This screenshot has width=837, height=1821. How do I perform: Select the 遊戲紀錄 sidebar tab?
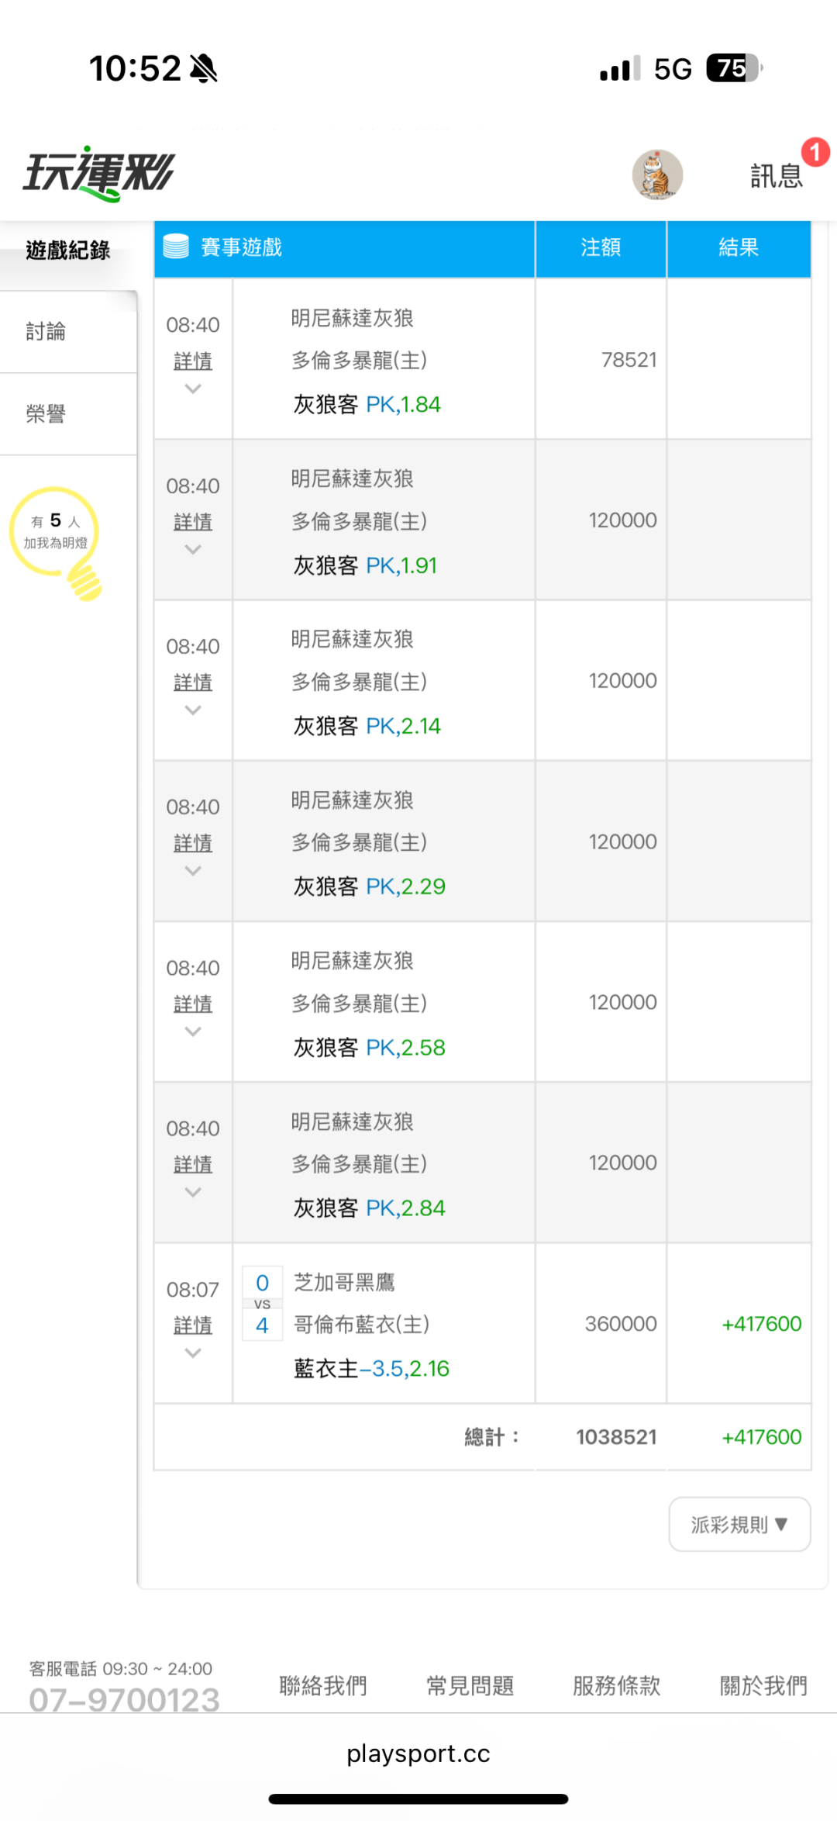(x=68, y=251)
